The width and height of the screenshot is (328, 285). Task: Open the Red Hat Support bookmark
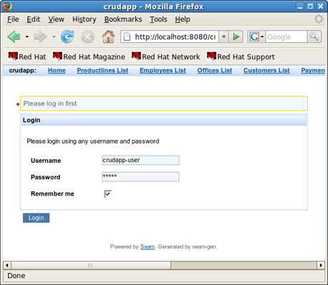[241, 56]
